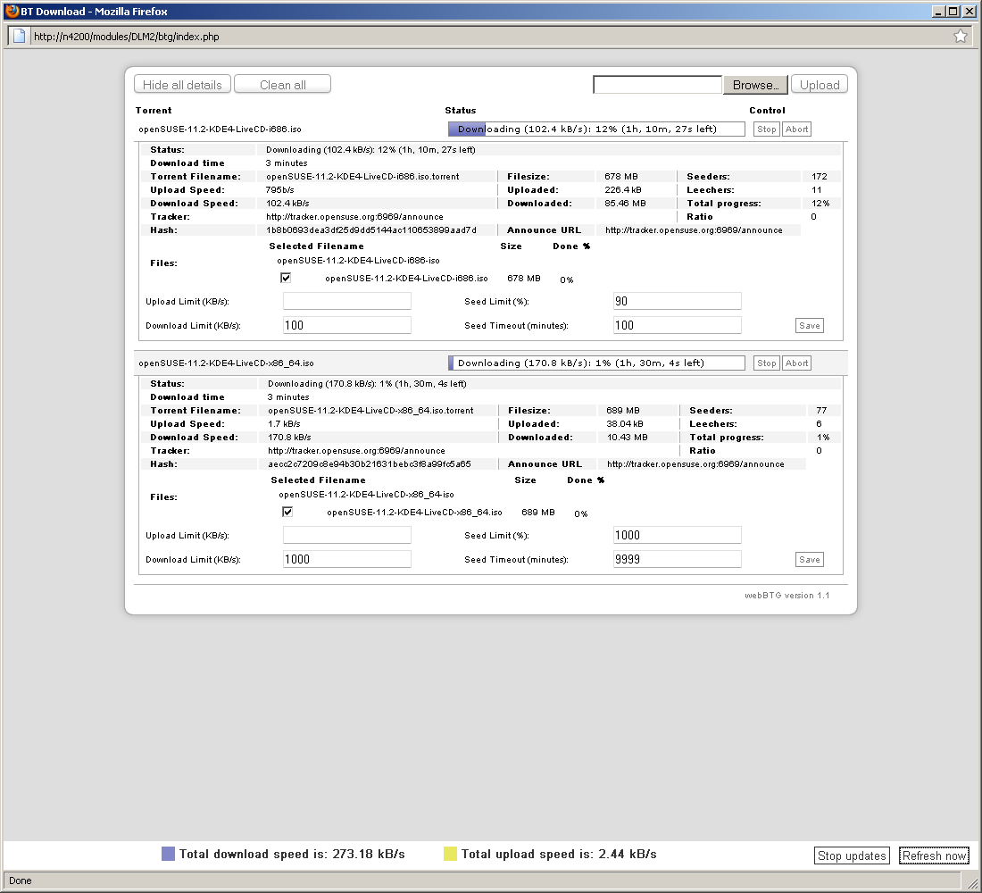This screenshot has width=982, height=893.
Task: Click the webBTG version 1.1 text
Action: click(786, 596)
